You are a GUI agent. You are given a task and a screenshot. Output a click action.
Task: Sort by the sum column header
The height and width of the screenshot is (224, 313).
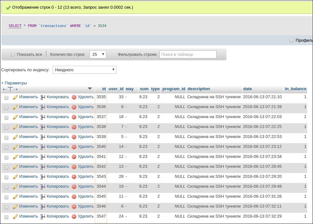click(x=144, y=89)
